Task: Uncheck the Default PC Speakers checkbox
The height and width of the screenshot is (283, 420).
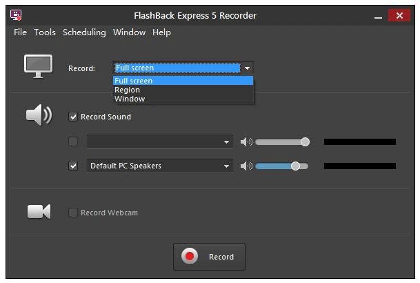Action: [x=73, y=166]
